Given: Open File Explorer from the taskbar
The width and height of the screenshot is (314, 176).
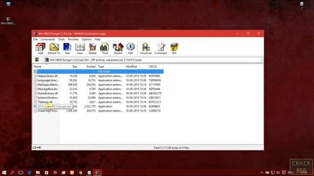Looking at the screenshot, I should pyautogui.click(x=38, y=173).
